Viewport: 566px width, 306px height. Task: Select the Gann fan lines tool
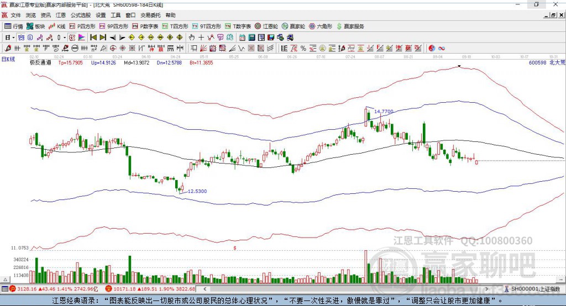coord(203,48)
